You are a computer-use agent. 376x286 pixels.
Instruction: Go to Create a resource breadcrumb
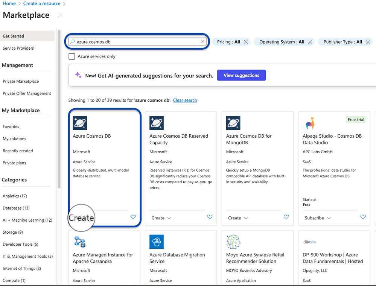pyautogui.click(x=42, y=4)
